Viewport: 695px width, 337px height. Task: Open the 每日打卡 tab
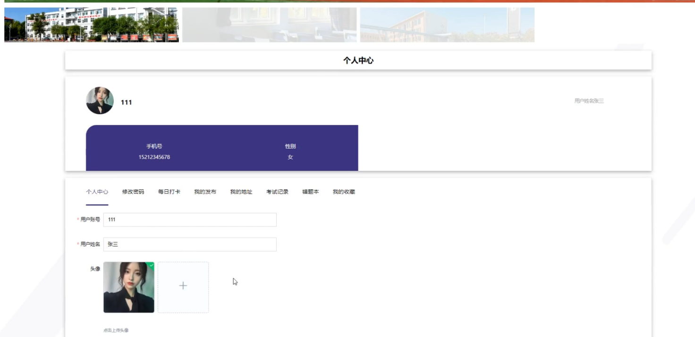[169, 192]
